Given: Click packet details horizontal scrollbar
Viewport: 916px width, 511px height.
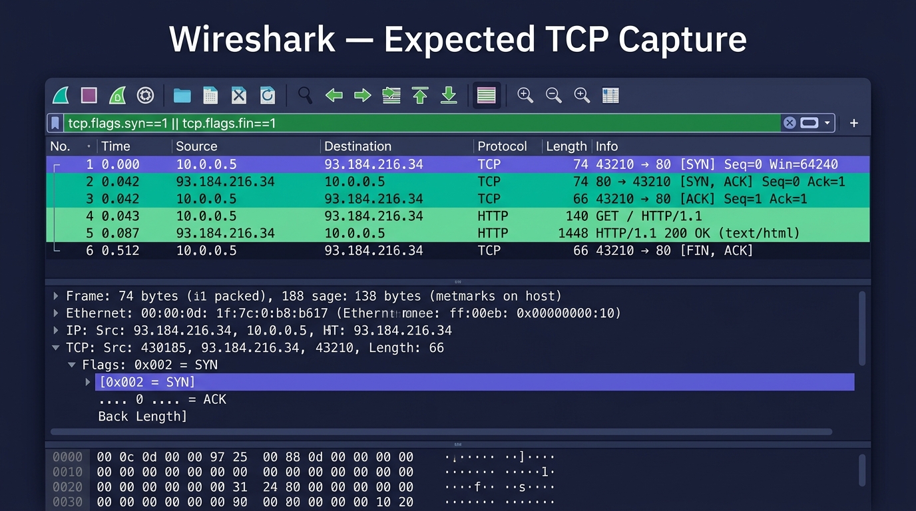Looking at the screenshot, I should tap(441, 432).
